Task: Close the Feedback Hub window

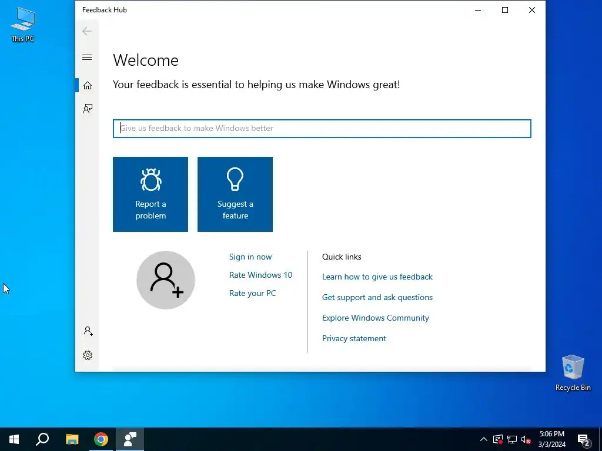Action: coord(531,10)
